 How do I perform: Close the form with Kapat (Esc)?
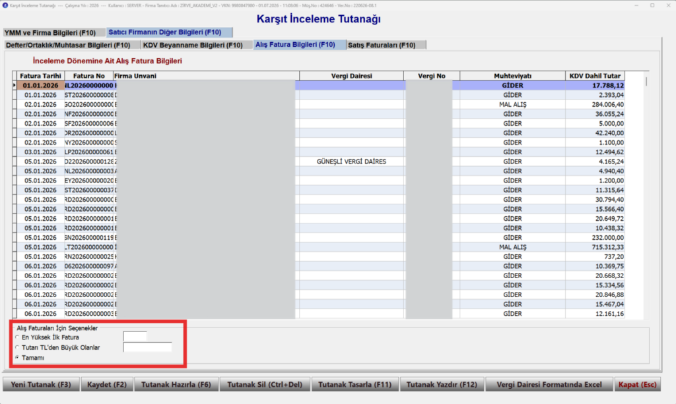pos(637,385)
